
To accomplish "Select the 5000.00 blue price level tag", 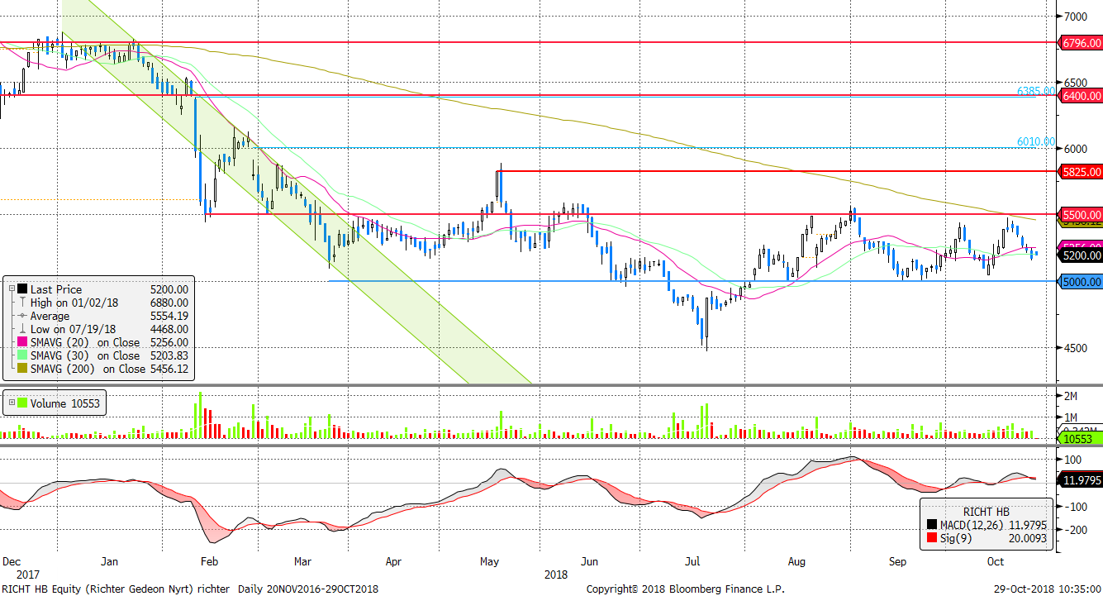I will 1081,281.
